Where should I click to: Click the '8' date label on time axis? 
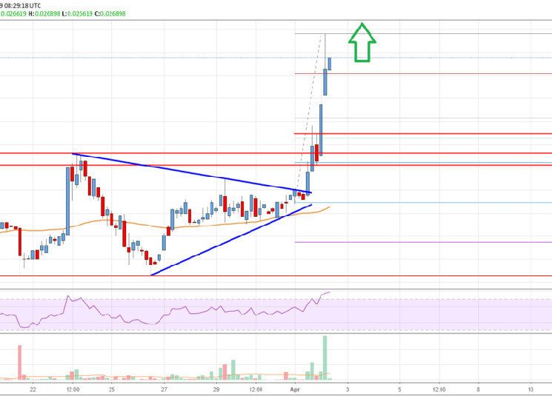478,389
